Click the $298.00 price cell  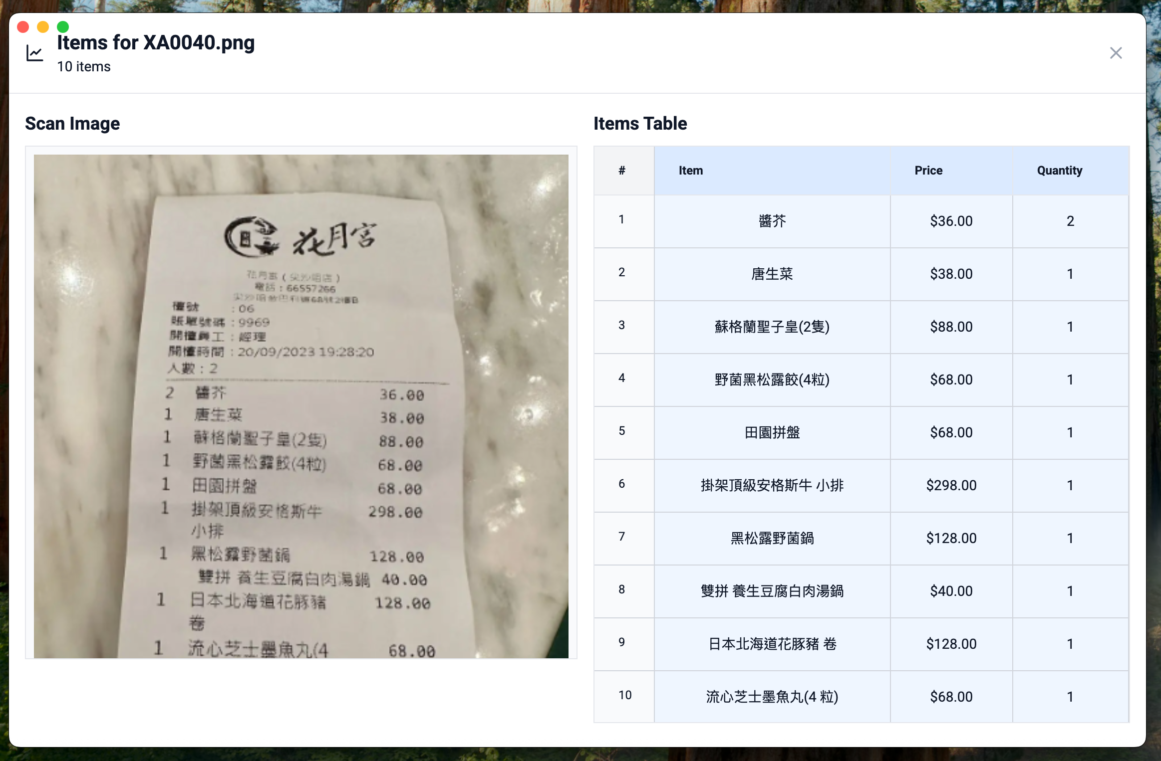951,485
